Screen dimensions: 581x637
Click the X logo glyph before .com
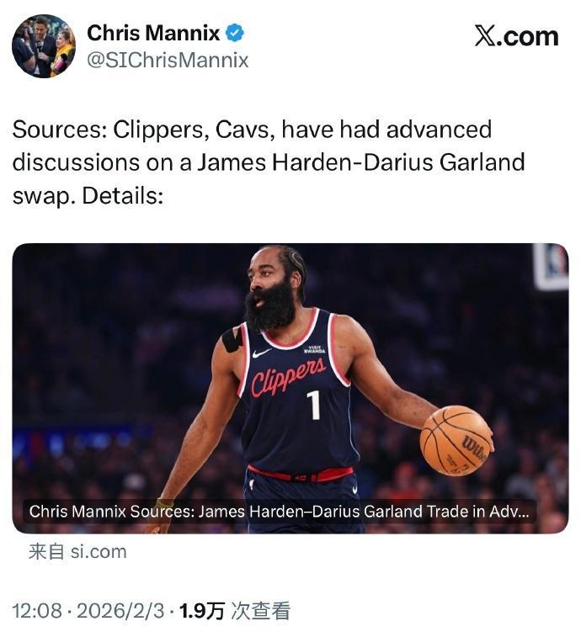(486, 36)
